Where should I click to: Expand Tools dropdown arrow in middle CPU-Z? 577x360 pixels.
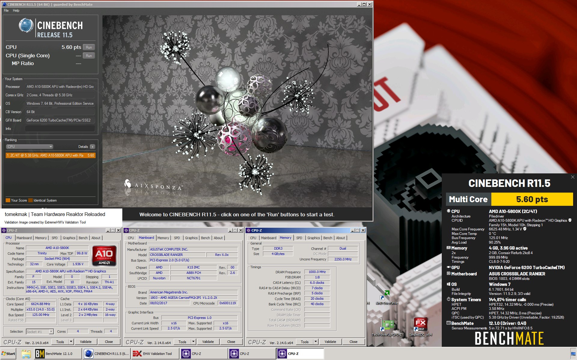[194, 342]
